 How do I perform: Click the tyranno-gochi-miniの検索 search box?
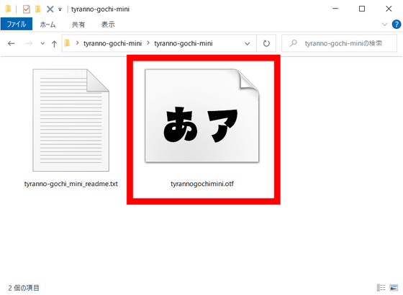(339, 43)
